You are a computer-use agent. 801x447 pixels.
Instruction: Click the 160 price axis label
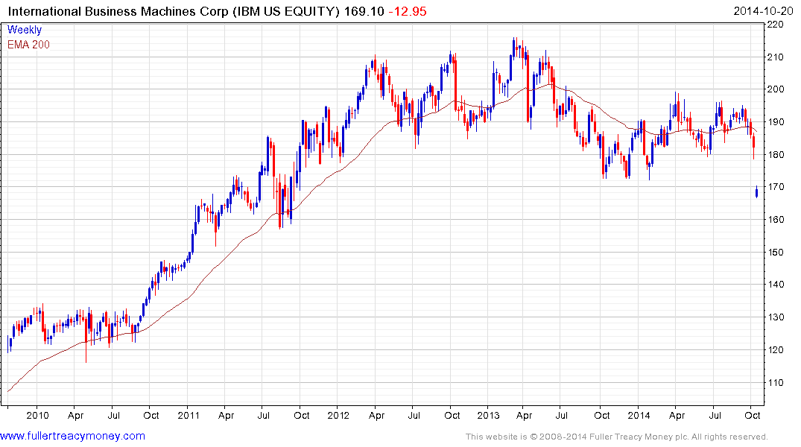coord(776,219)
